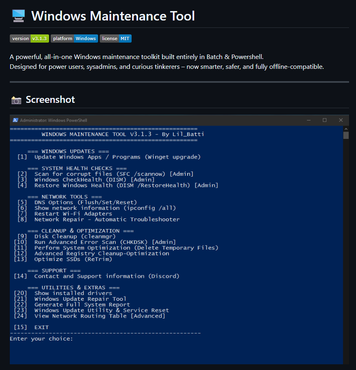Click the Screenshot section heading
Image resolution: width=356 pixels, height=370 pixels.
50,100
